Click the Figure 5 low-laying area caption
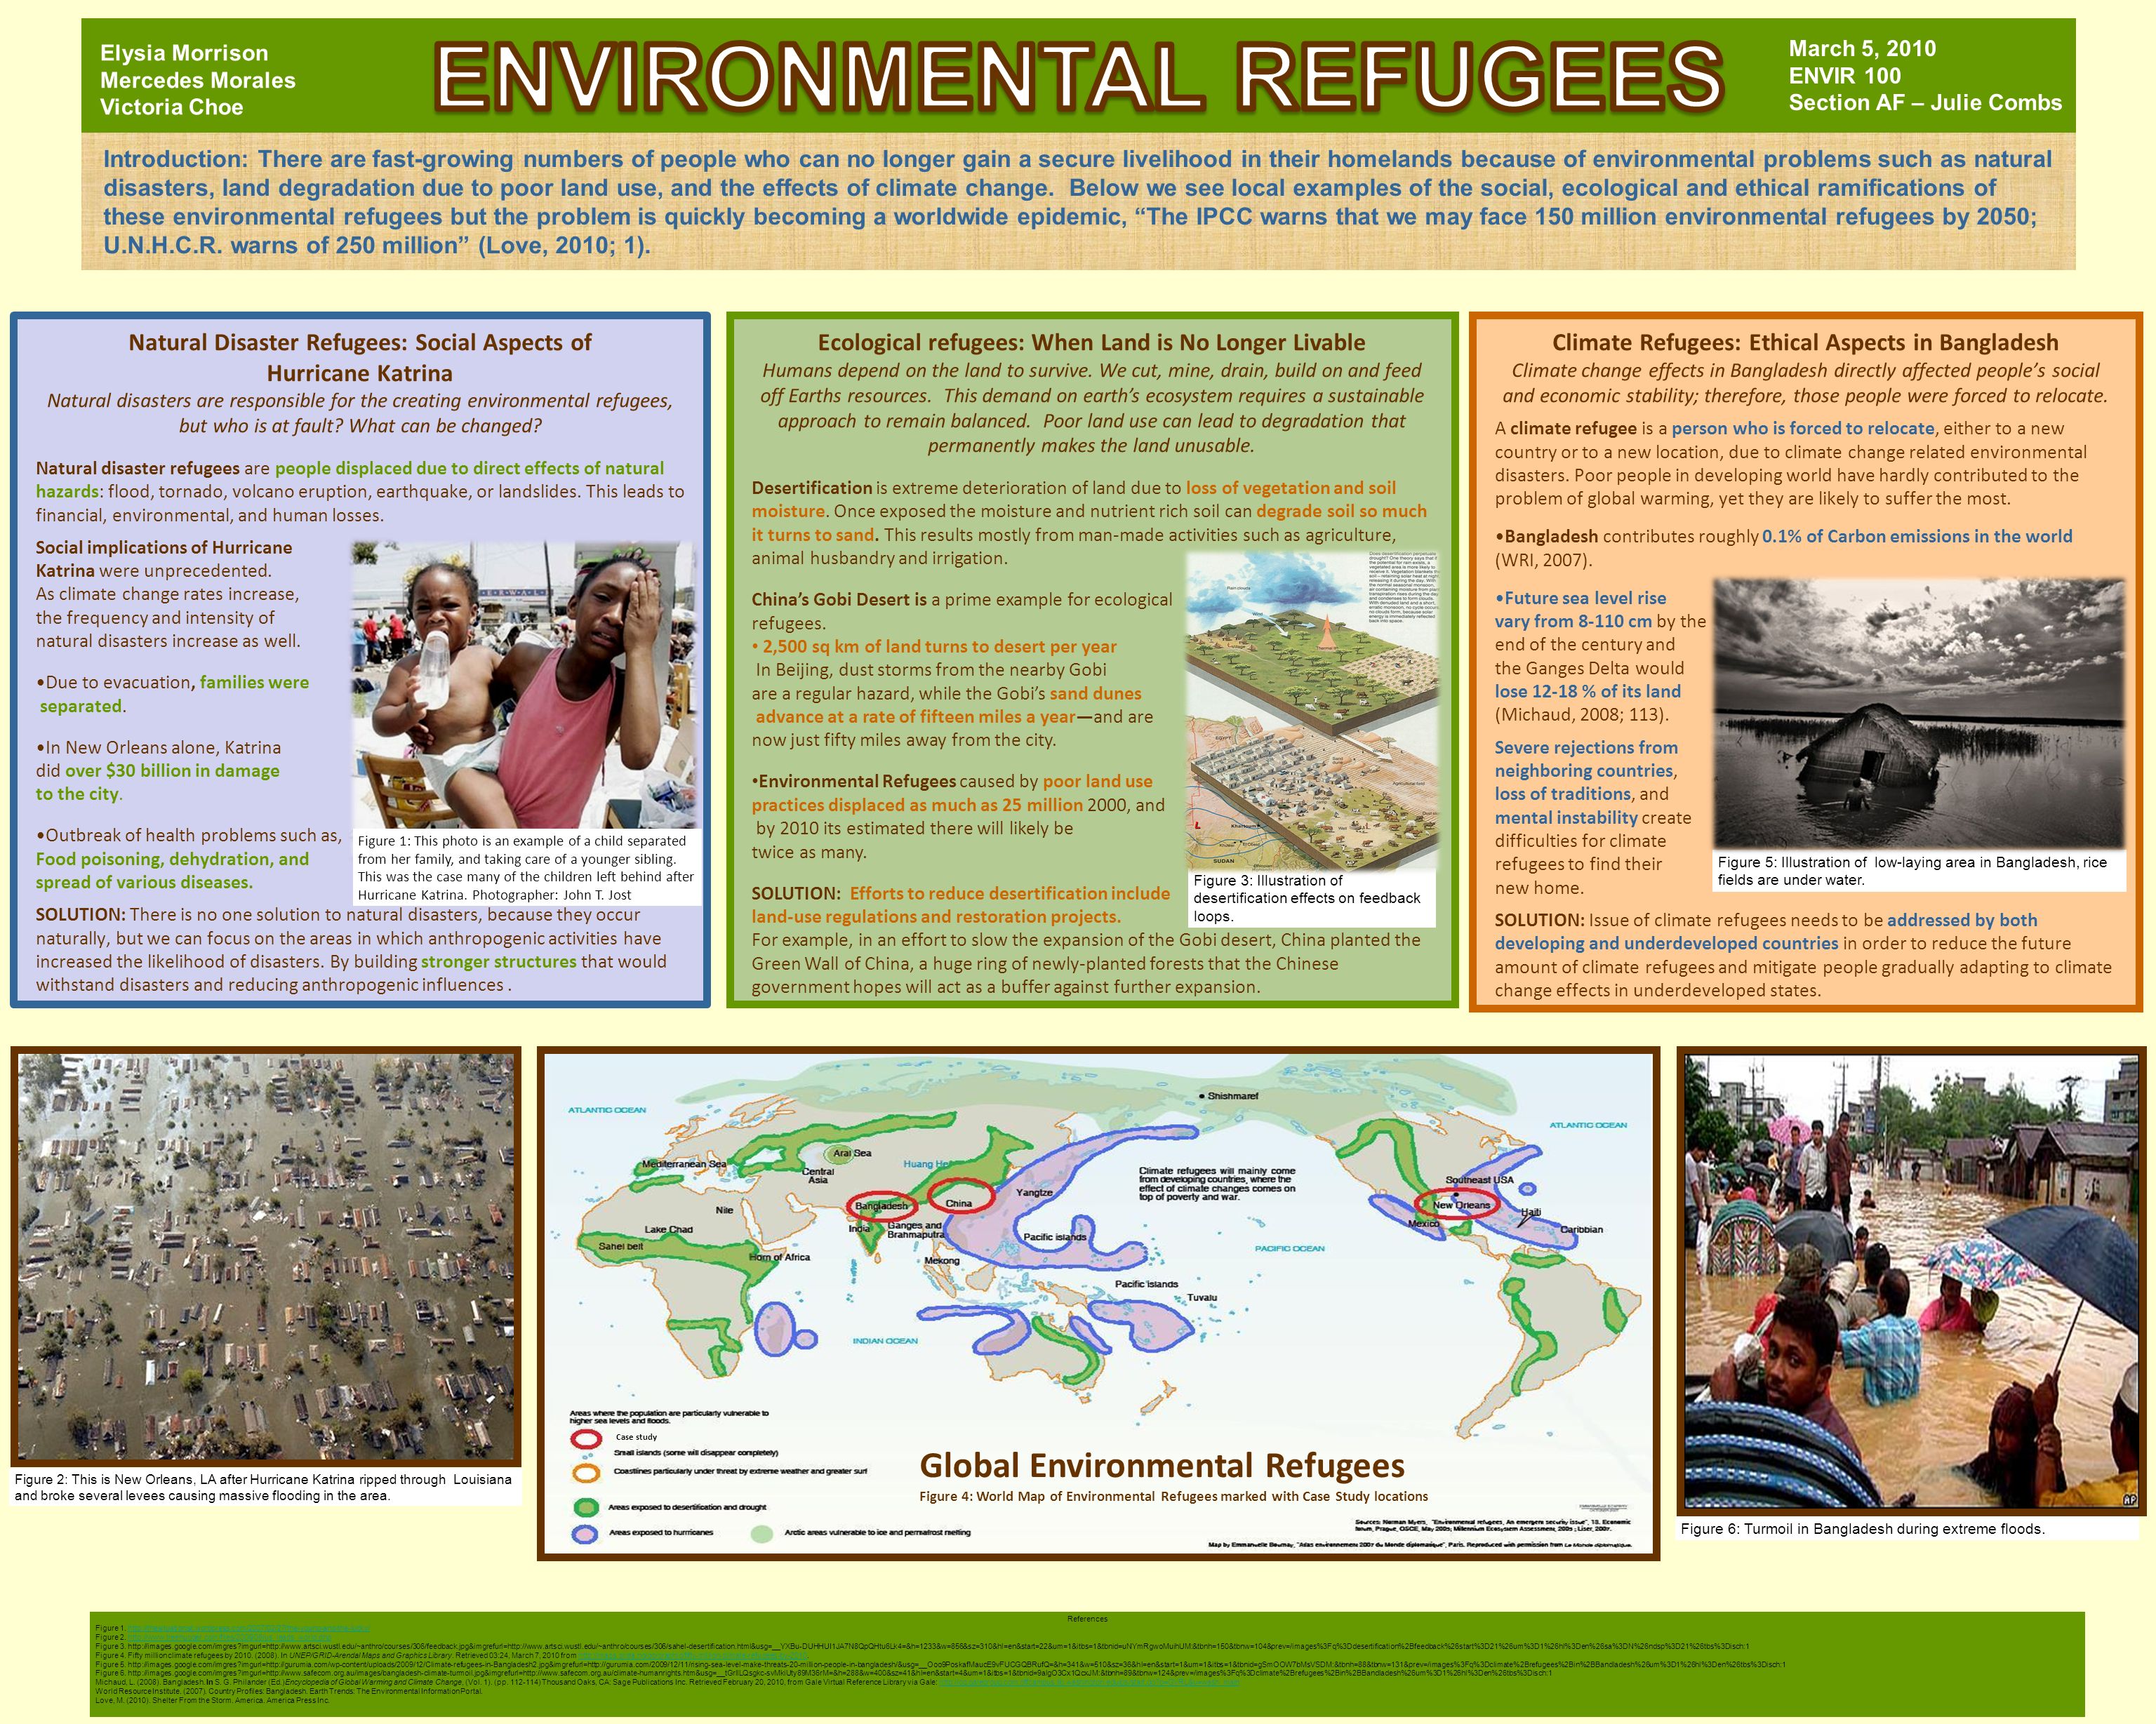The image size is (2156, 1724). 1912,871
